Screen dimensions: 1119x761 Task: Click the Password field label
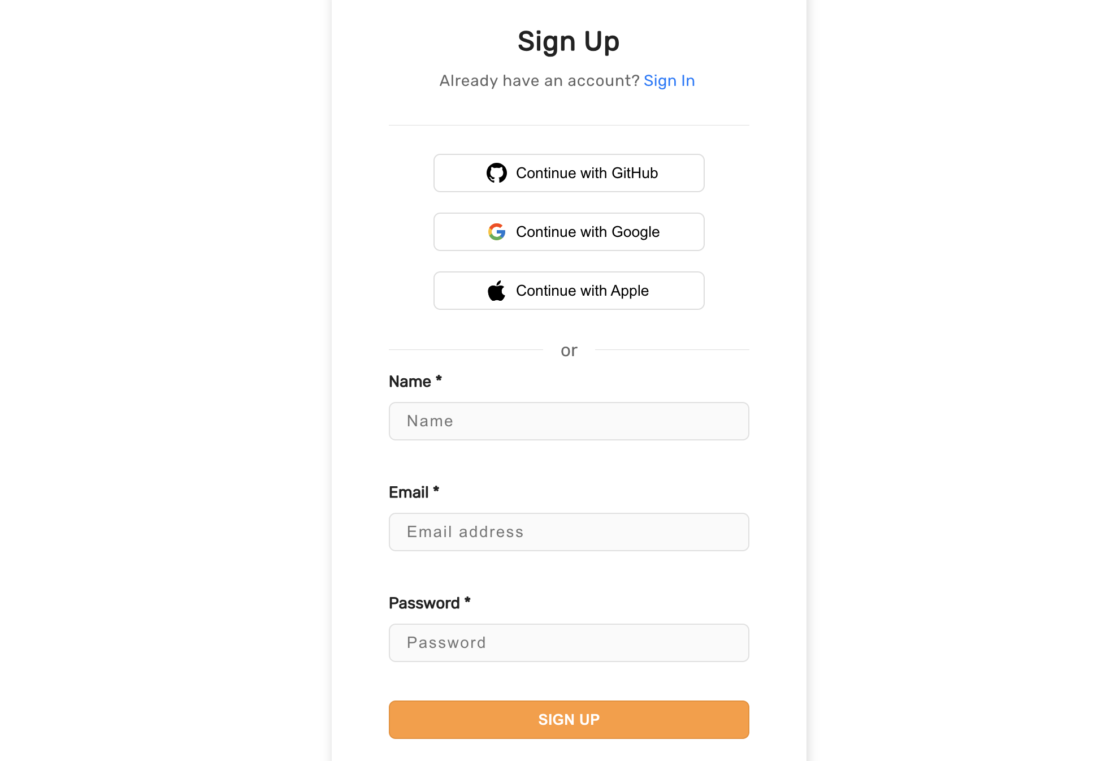click(x=423, y=603)
